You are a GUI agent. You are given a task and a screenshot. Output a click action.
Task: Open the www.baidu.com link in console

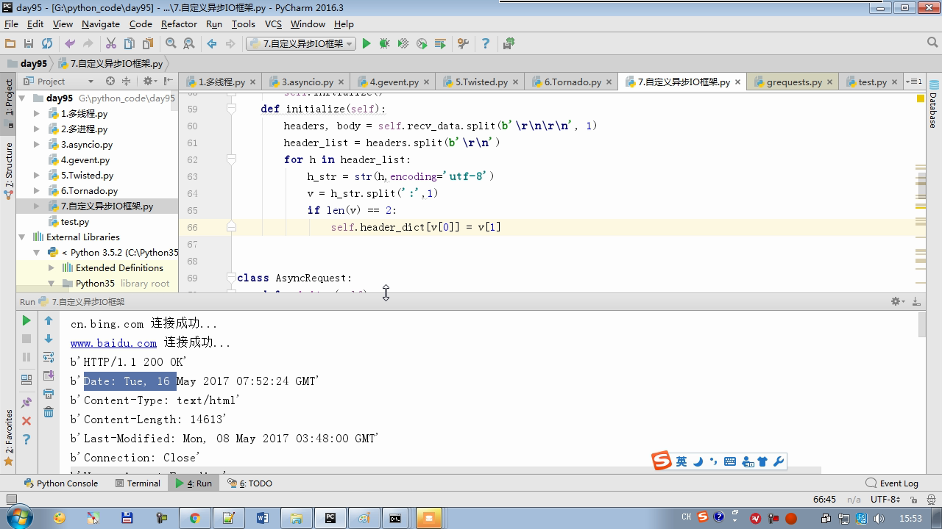pyautogui.click(x=113, y=343)
